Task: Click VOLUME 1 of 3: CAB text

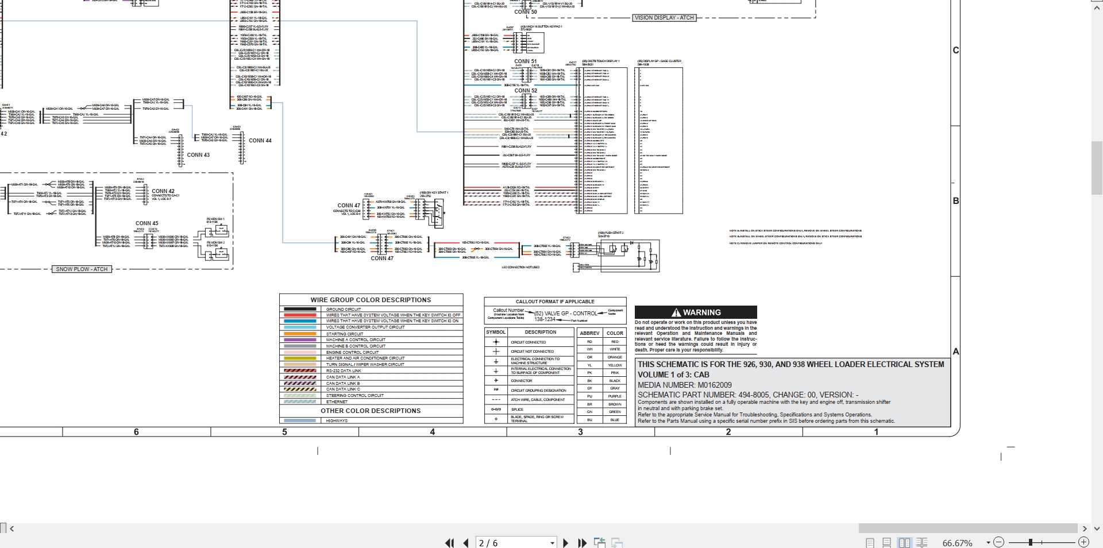Action: (x=673, y=375)
